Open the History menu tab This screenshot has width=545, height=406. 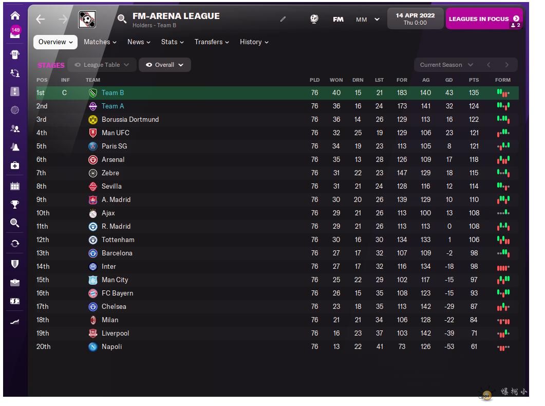pyautogui.click(x=254, y=42)
